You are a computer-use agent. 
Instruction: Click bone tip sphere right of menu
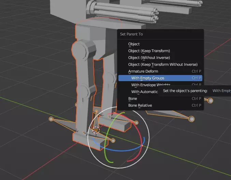coord(211,100)
